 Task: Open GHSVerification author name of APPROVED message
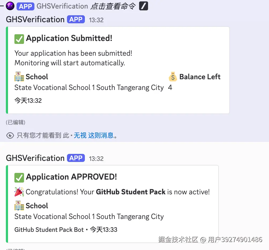35,158
